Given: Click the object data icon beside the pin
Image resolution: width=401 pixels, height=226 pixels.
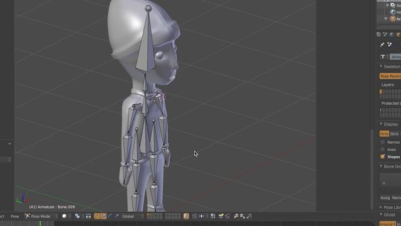Looking at the screenshot, I should [390, 45].
